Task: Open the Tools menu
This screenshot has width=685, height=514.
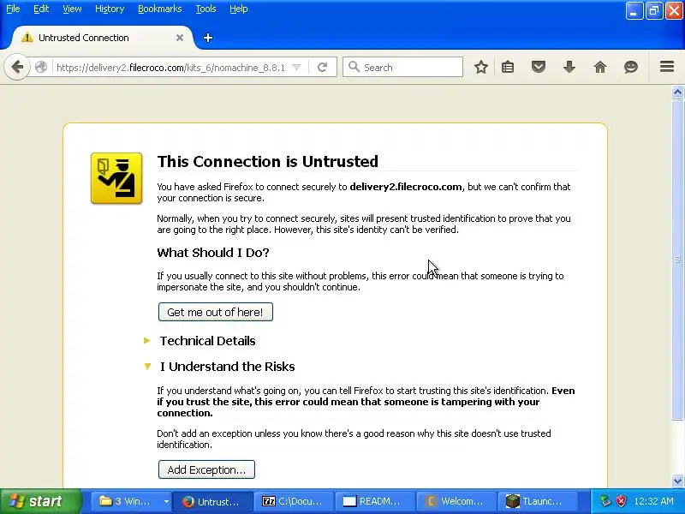Action: (205, 9)
